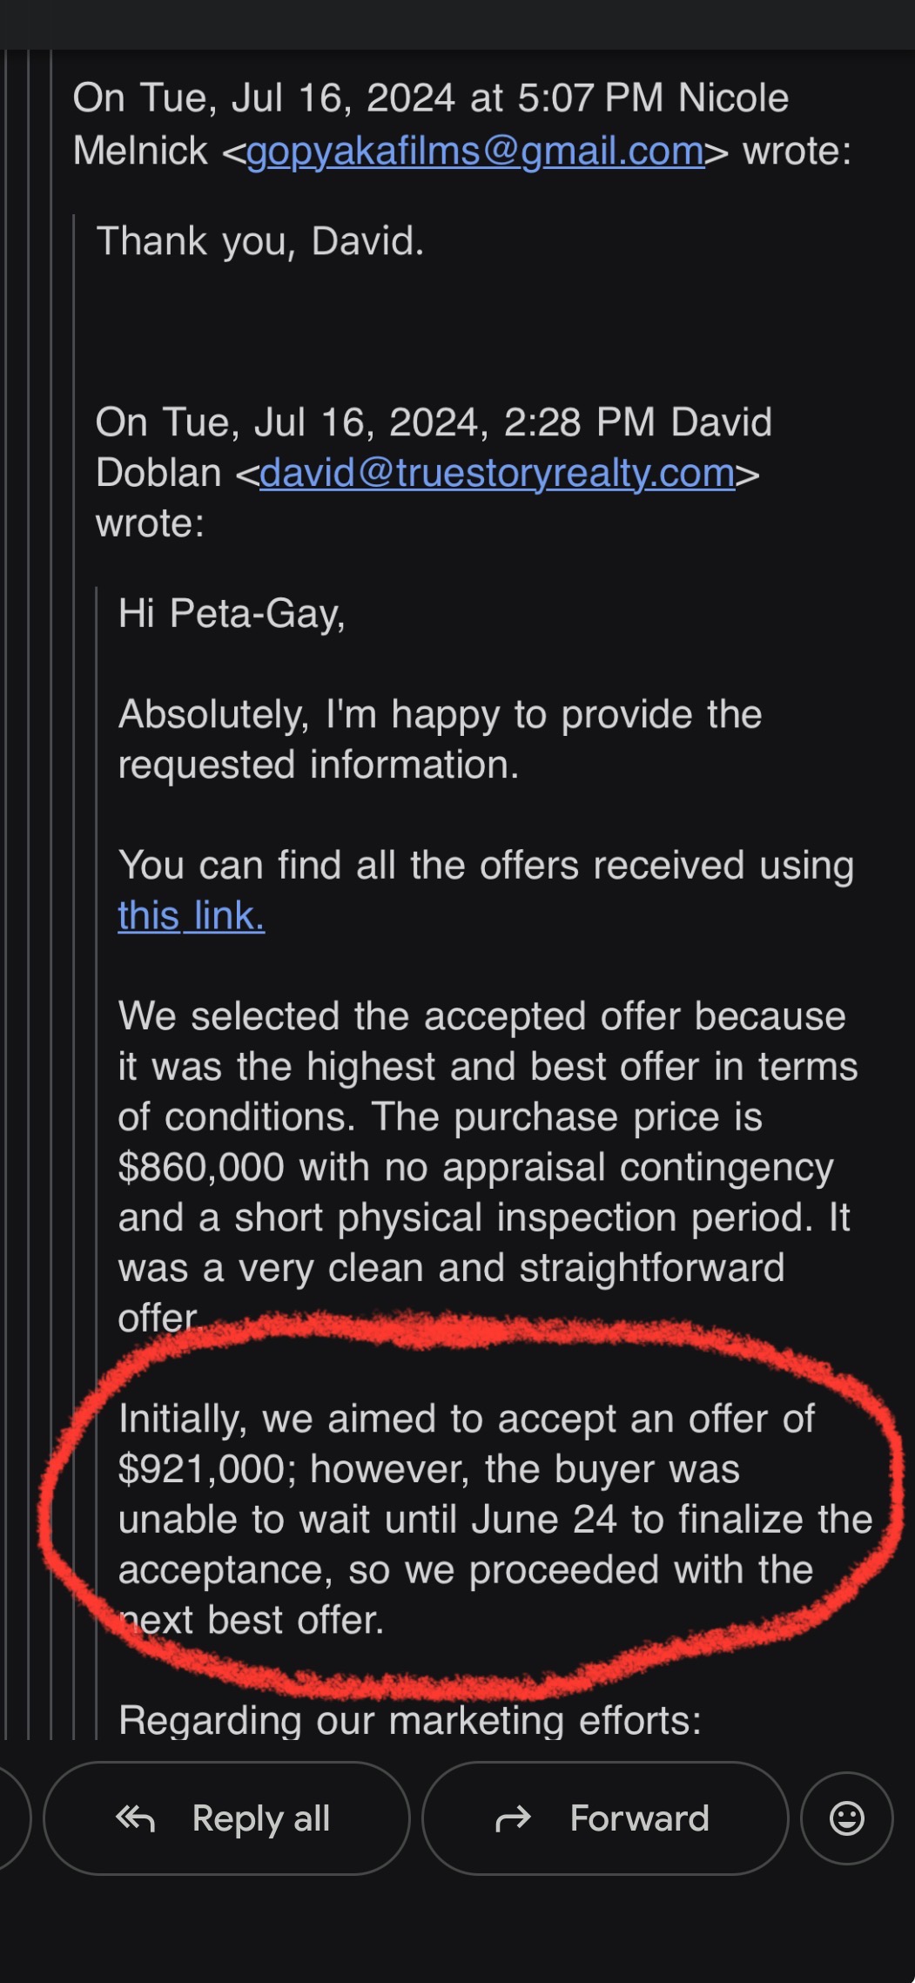
Task: Tap the Nicole Melnick 5:07 PM quote header
Action: click(431, 99)
